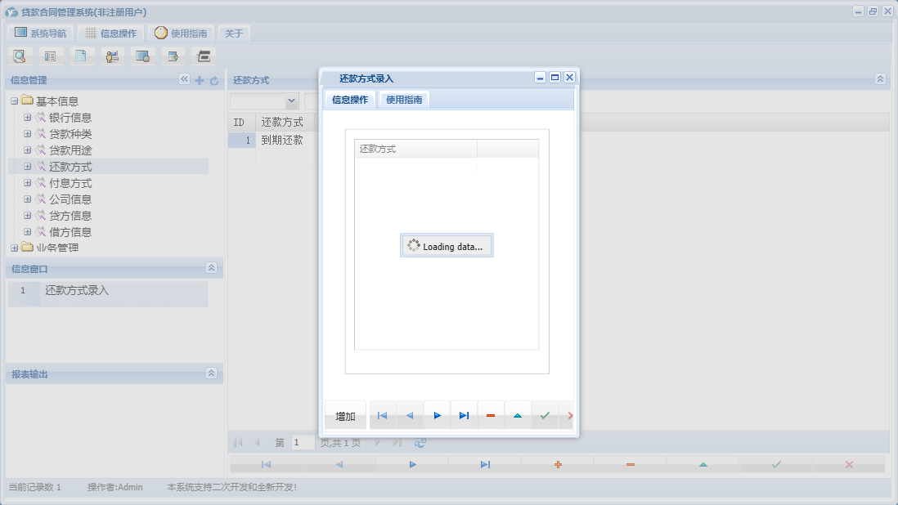This screenshot has height=505, width=898.
Task: Open the combo box dropdown above ID column
Action: point(291,101)
